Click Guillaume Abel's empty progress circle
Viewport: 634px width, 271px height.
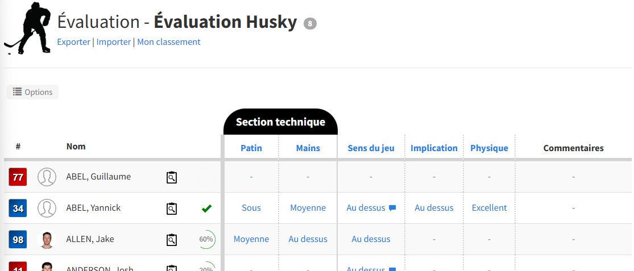click(x=206, y=177)
